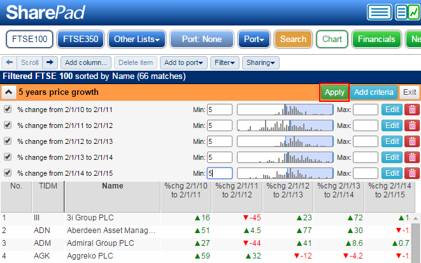The image size is (421, 263).
Task: Open the Filter dropdown
Action: coord(225,62)
